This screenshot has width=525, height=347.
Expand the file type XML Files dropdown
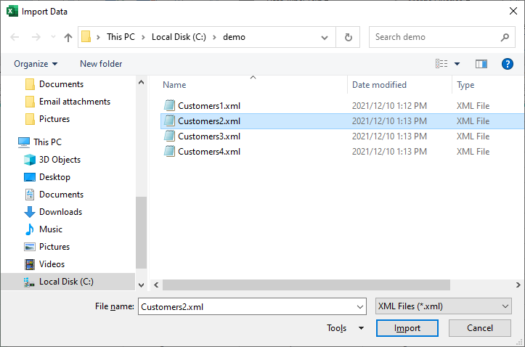443,306
